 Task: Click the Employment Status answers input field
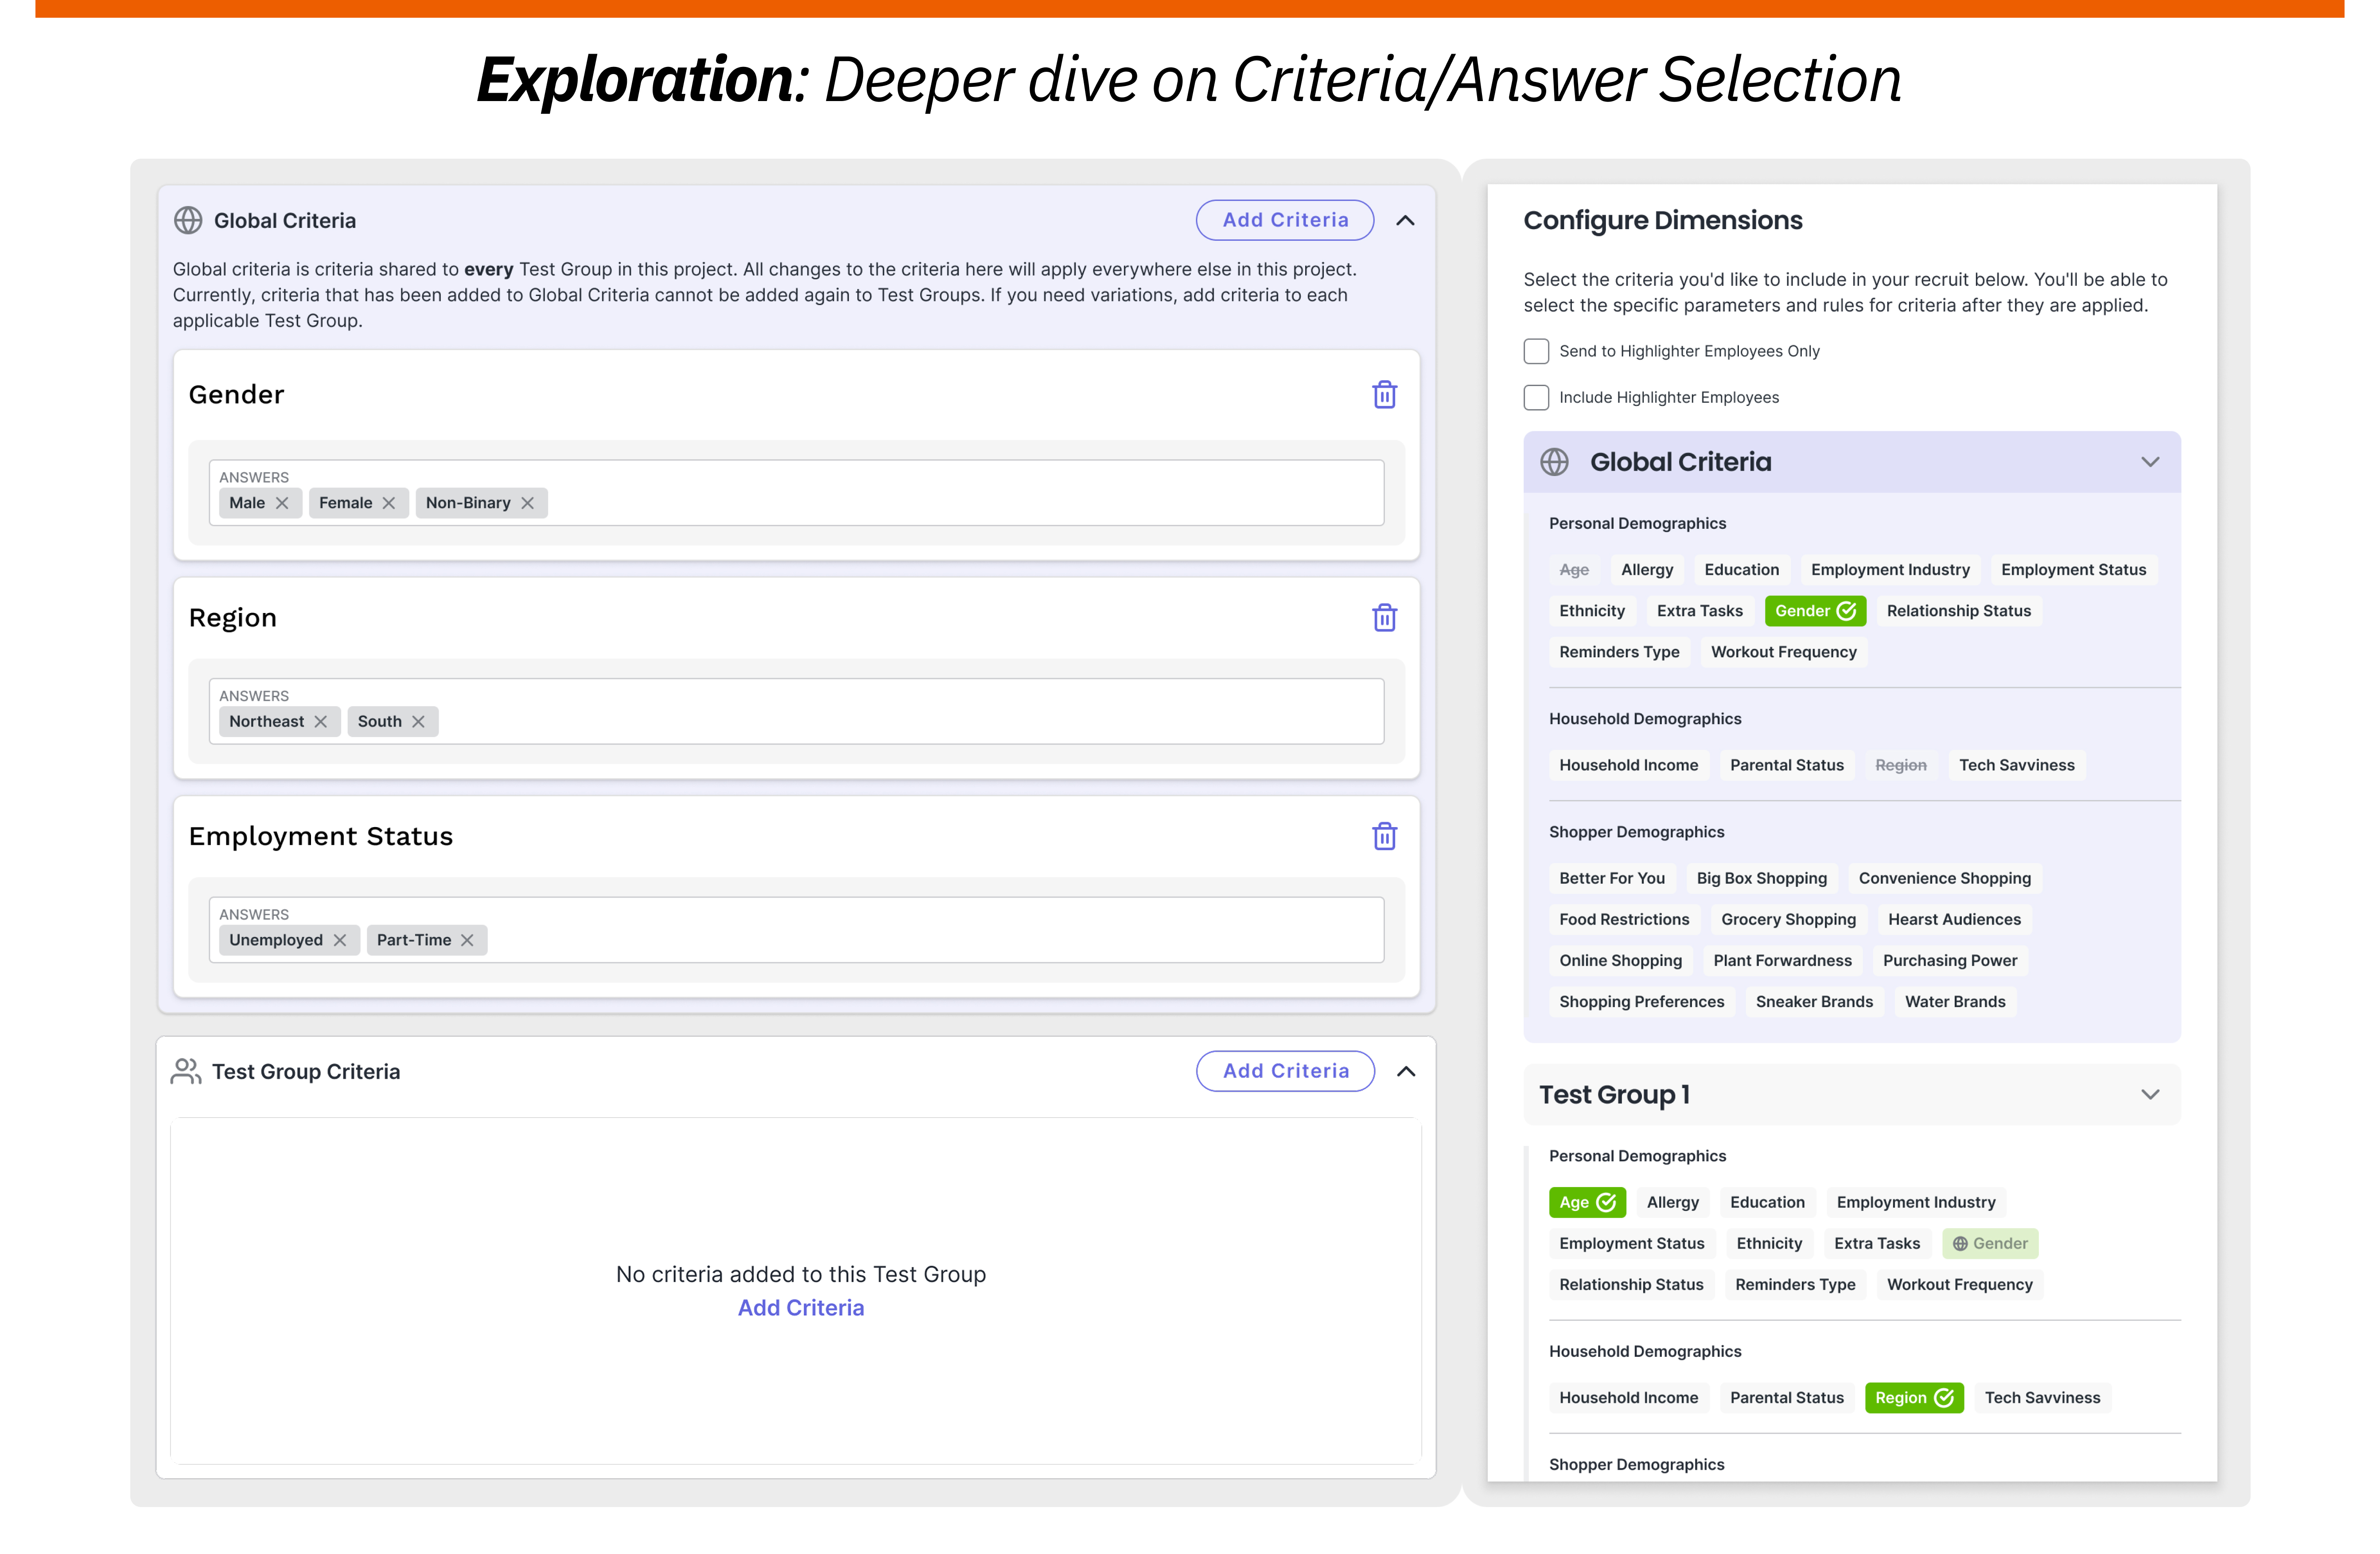(x=796, y=929)
